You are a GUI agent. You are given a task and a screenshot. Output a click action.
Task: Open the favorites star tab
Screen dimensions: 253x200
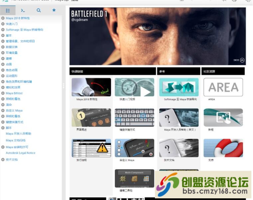point(54,10)
